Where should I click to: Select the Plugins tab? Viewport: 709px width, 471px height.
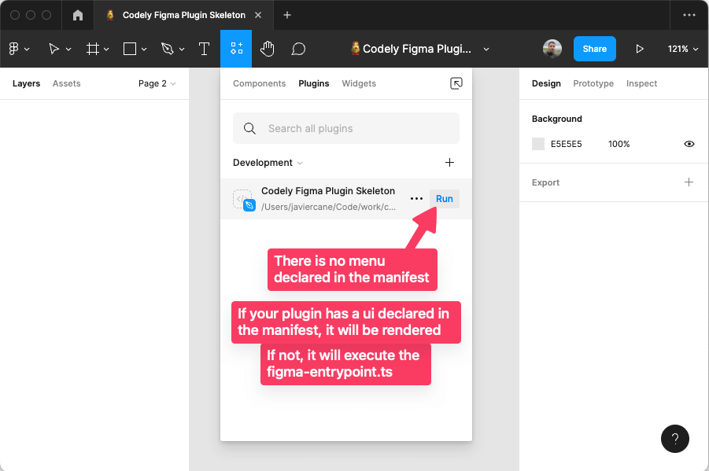[314, 83]
